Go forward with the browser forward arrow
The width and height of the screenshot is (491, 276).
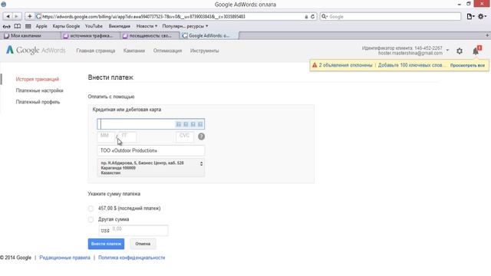pos(17,17)
